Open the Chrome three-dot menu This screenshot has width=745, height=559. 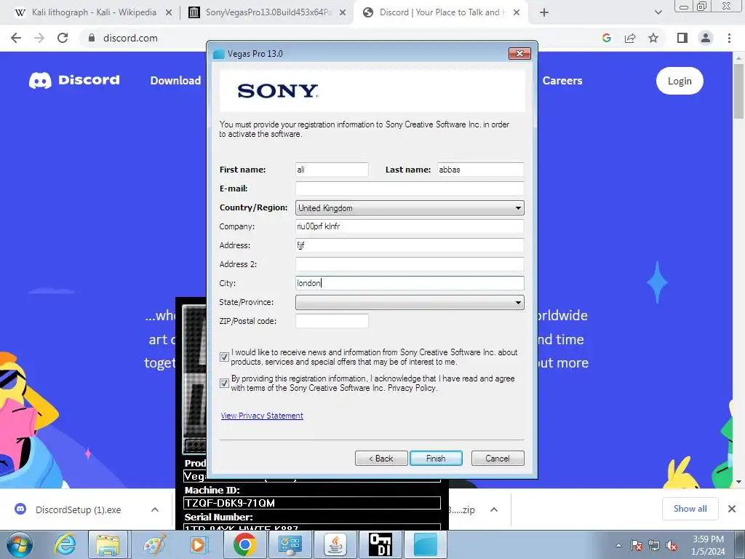[x=729, y=38]
